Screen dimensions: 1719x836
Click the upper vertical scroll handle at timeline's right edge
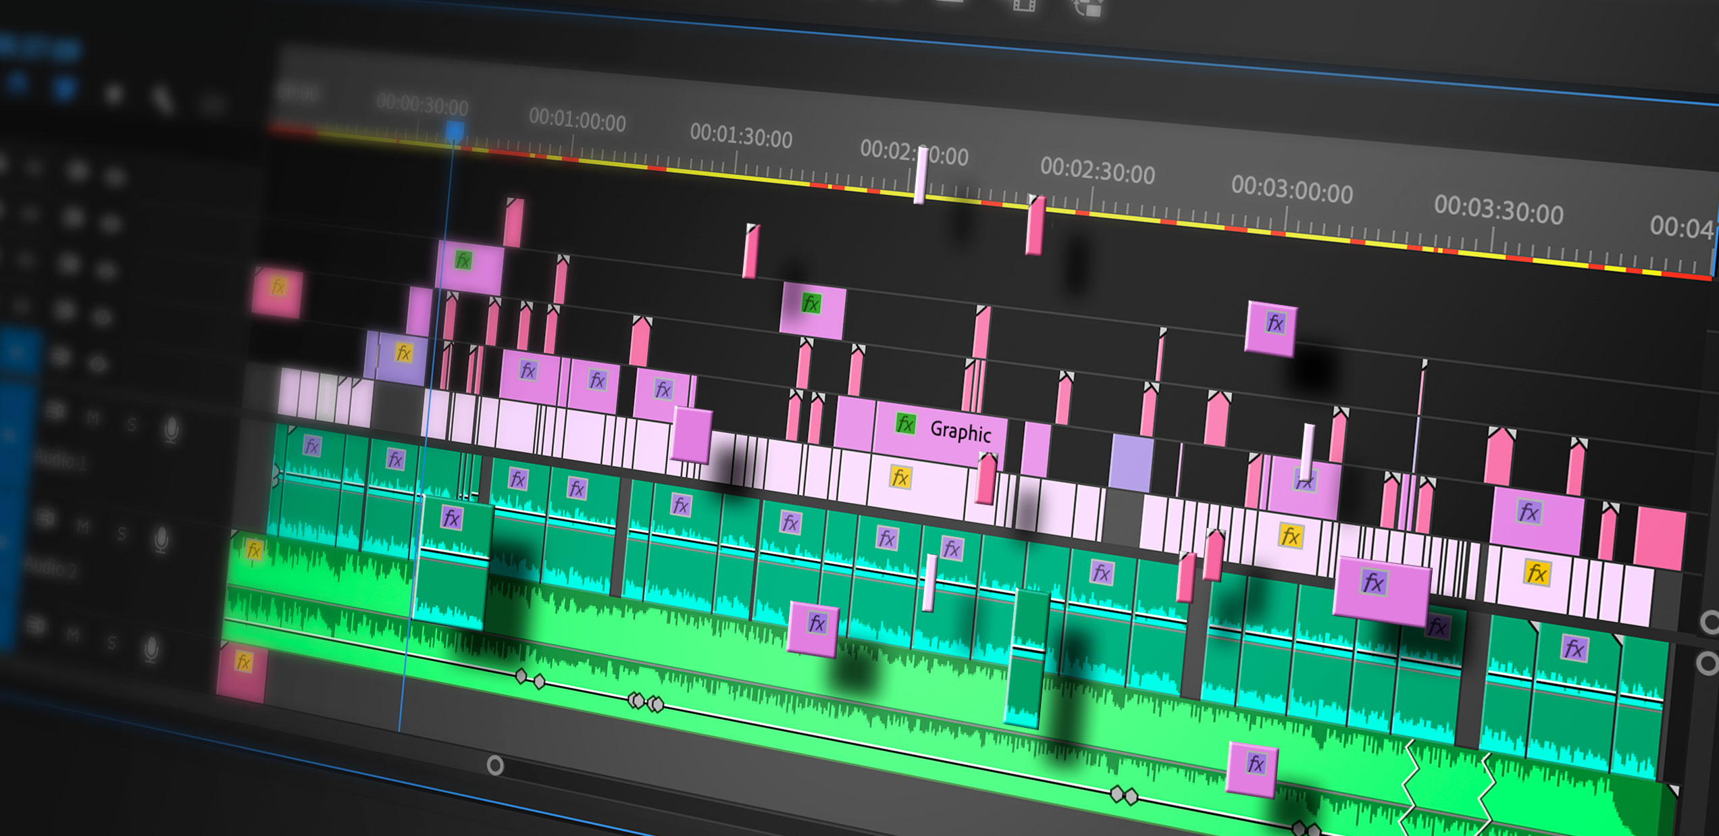click(1710, 622)
